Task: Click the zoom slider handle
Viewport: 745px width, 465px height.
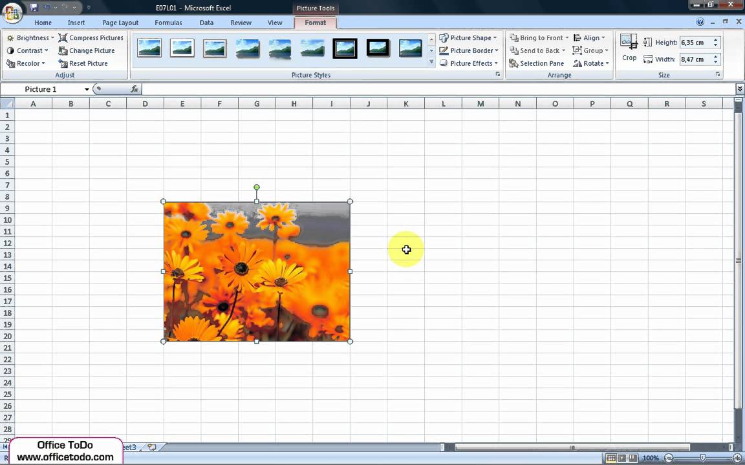Action: pyautogui.click(x=703, y=458)
